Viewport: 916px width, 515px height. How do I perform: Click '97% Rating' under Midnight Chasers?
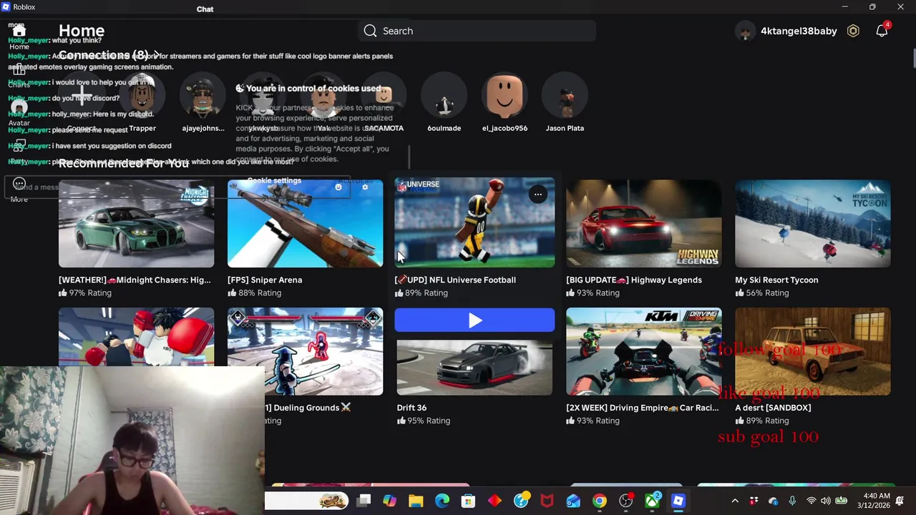(x=85, y=293)
